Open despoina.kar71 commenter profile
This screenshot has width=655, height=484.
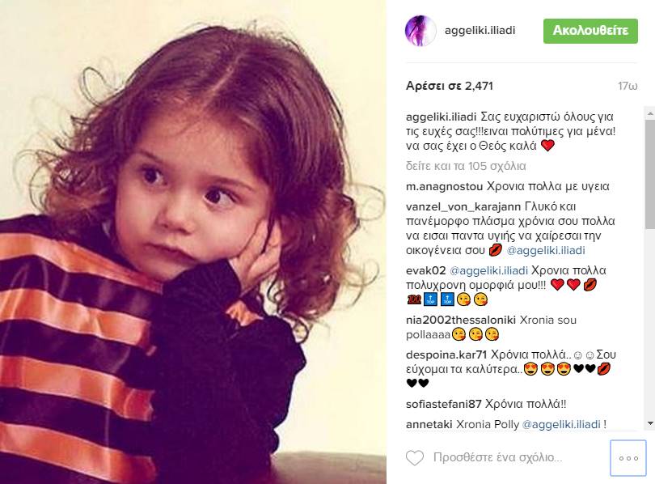pos(446,355)
